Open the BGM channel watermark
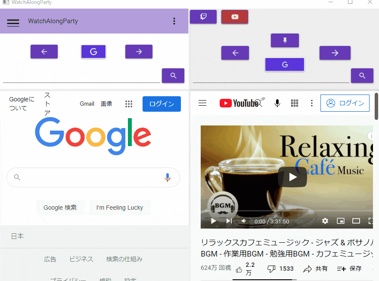379x281 pixels. click(x=223, y=207)
